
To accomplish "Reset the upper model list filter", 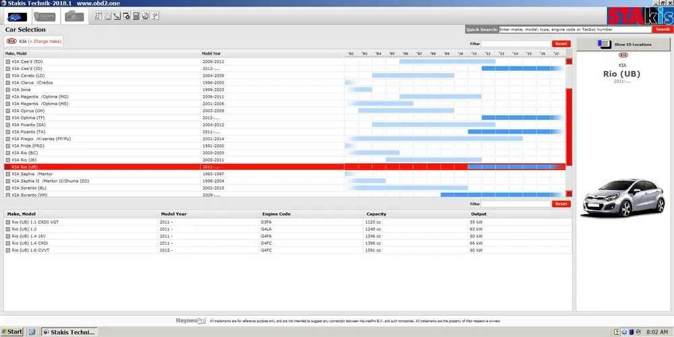I will (x=561, y=44).
